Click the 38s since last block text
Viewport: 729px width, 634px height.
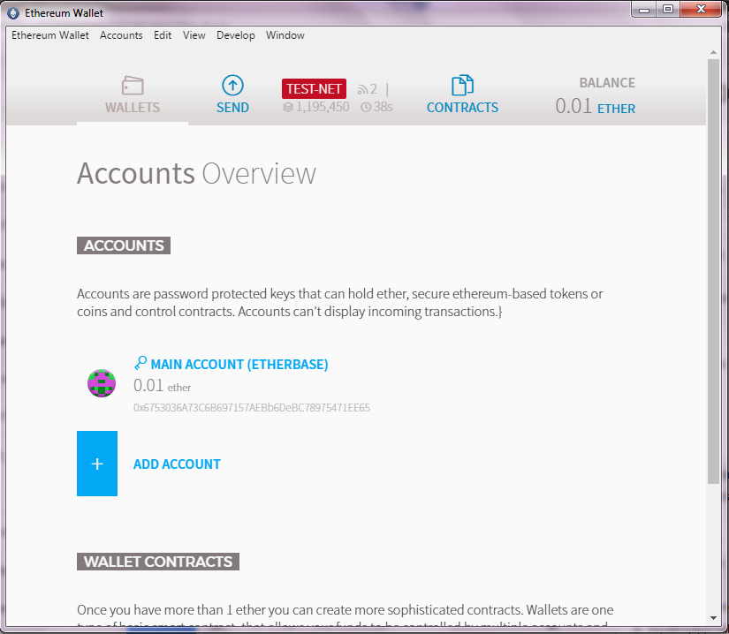[383, 107]
